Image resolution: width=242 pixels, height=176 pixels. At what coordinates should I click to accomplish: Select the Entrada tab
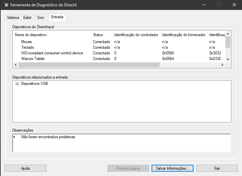(57, 17)
